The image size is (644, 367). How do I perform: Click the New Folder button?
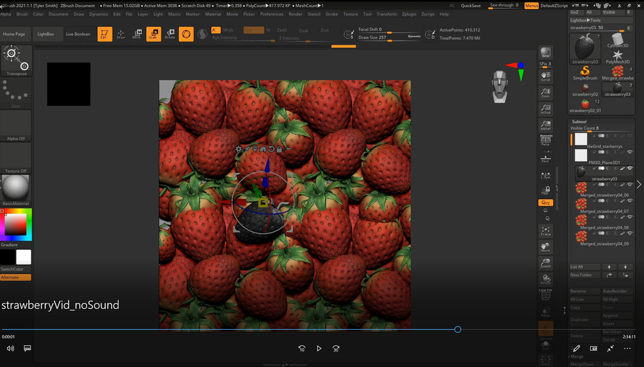point(585,275)
